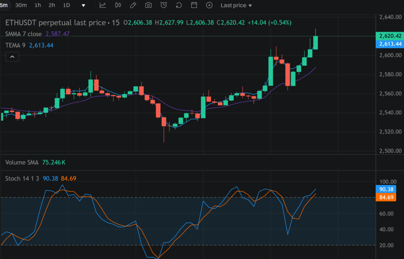Select the Stoch 14 1 3 indicator label
This screenshot has height=259, width=404.
click(x=22, y=179)
